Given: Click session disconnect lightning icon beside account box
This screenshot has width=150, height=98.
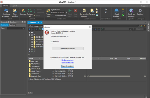Looking at the screenshot, I should pyautogui.click(x=144, y=26).
